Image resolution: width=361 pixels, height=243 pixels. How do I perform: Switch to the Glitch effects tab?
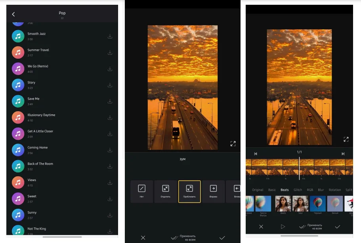(x=298, y=190)
